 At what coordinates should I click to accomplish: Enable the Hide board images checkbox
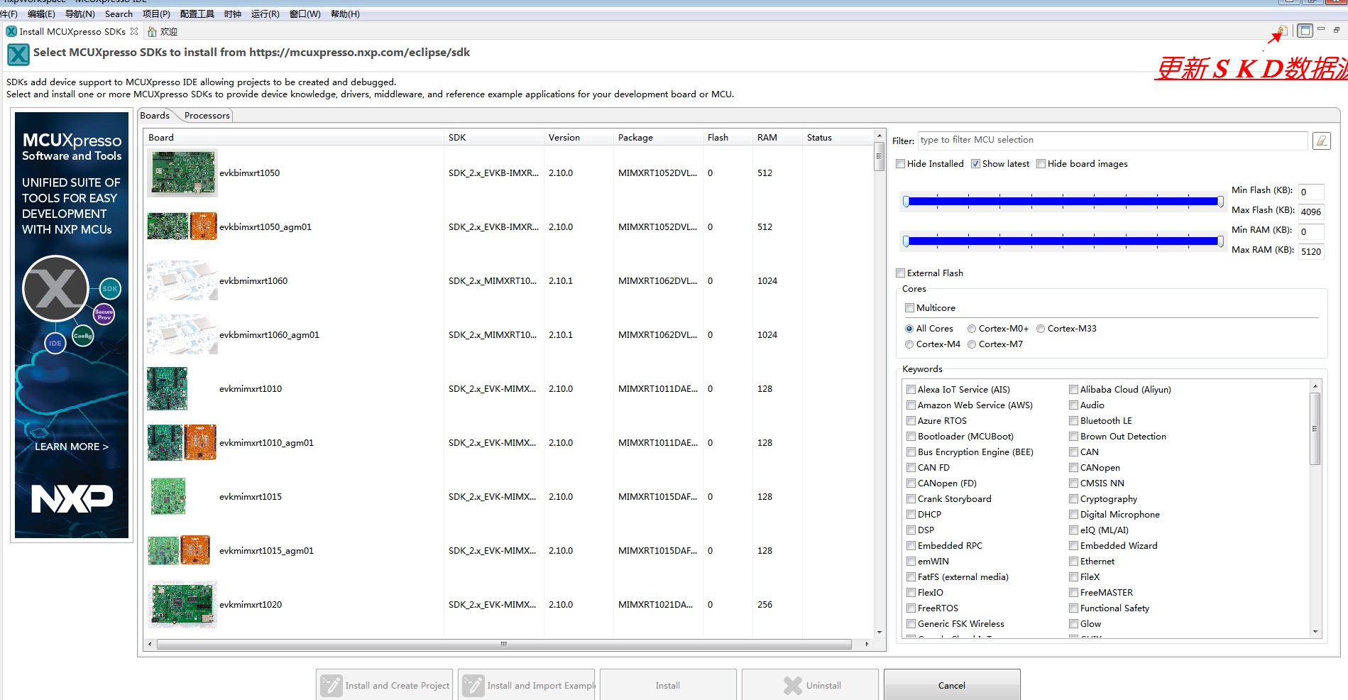tap(1041, 164)
